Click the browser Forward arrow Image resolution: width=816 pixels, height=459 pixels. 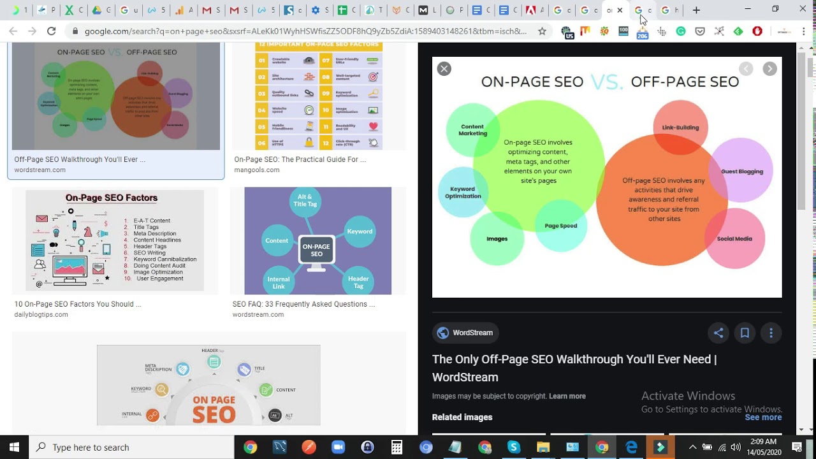(32, 31)
